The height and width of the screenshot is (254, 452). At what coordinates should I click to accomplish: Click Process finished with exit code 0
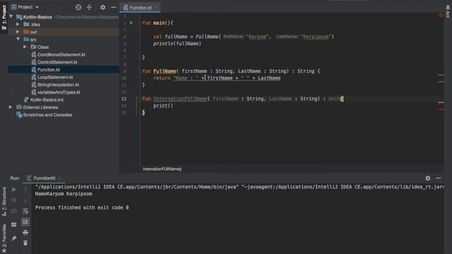click(x=82, y=207)
